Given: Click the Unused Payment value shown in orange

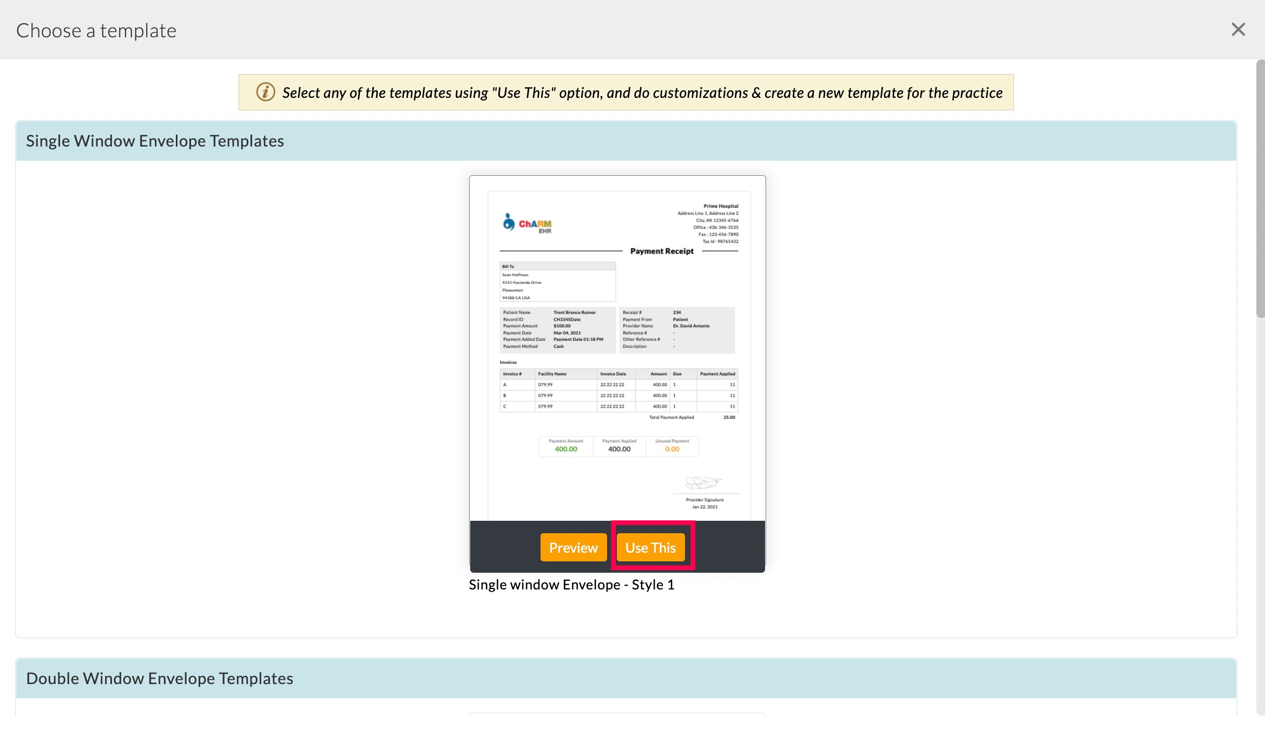Looking at the screenshot, I should click(x=671, y=448).
